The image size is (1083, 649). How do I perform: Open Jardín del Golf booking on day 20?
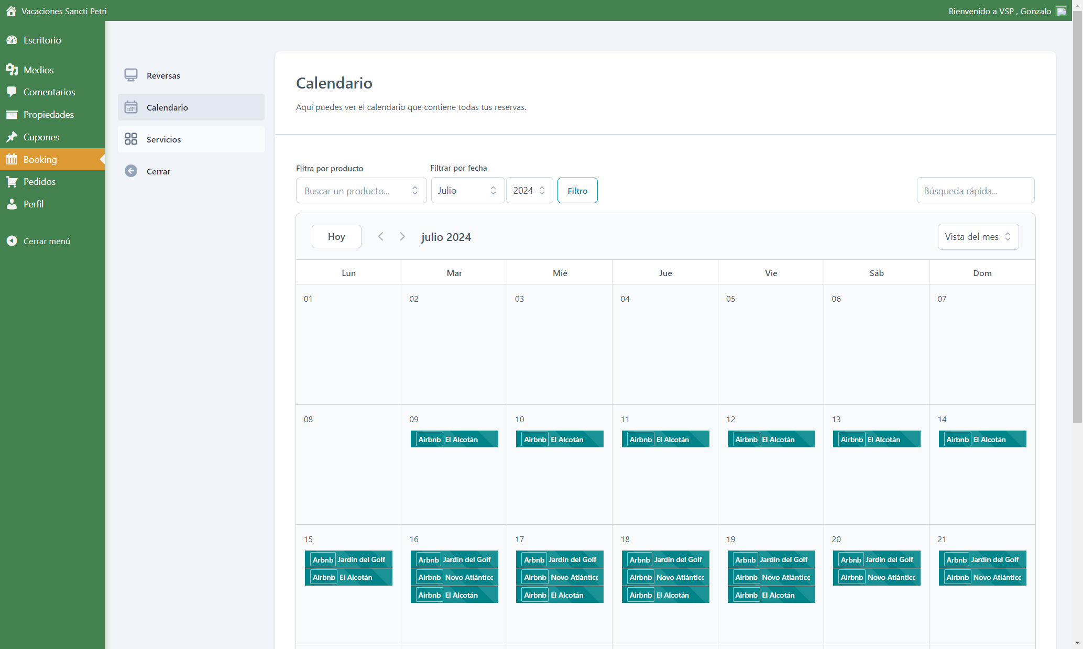(x=877, y=559)
